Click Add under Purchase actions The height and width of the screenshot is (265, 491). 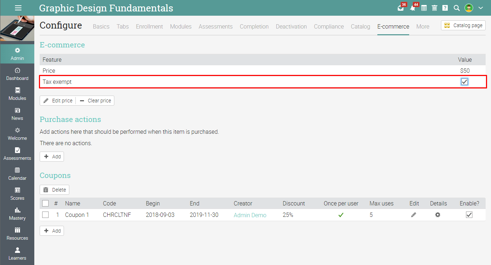coord(52,157)
